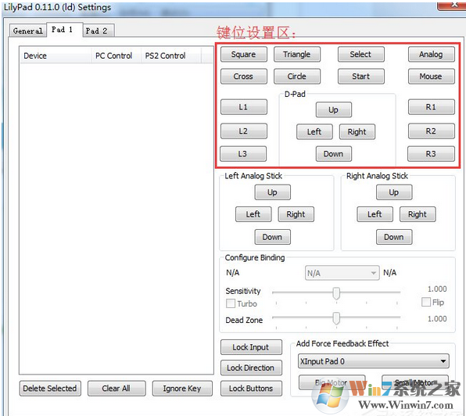
Task: Toggle the Flip checkbox
Action: [426, 302]
